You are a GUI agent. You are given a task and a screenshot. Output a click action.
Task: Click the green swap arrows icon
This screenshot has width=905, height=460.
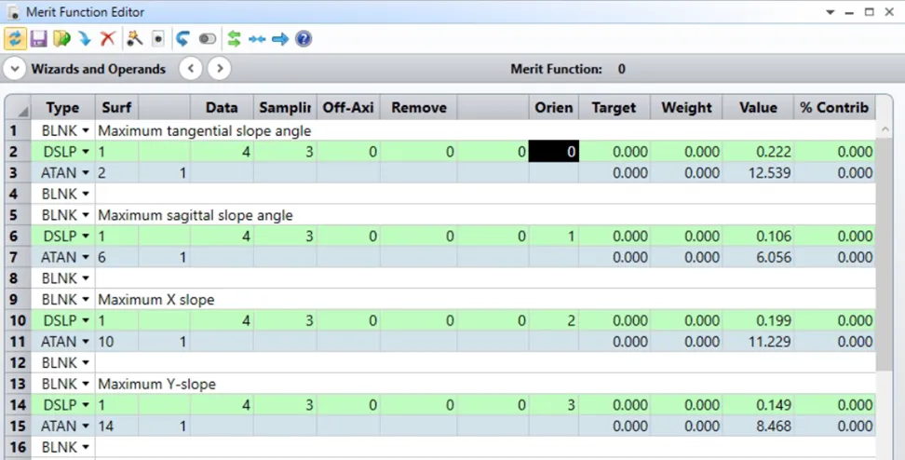click(x=234, y=39)
